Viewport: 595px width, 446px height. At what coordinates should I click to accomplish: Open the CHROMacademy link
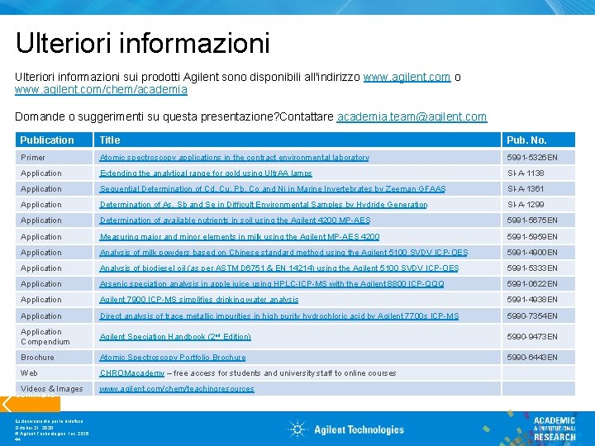click(131, 373)
